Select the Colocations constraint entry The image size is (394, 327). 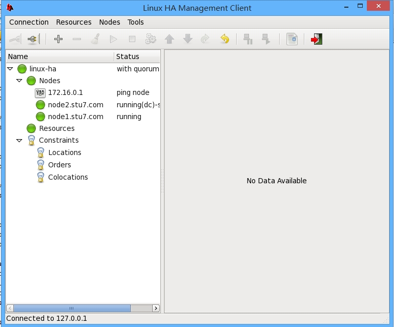68,177
